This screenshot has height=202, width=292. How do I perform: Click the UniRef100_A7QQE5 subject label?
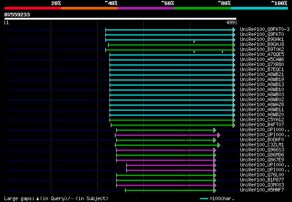point(262,55)
